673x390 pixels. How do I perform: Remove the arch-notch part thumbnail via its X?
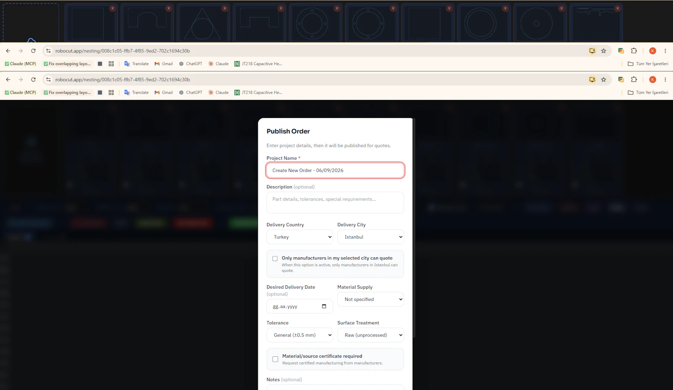coord(169,8)
